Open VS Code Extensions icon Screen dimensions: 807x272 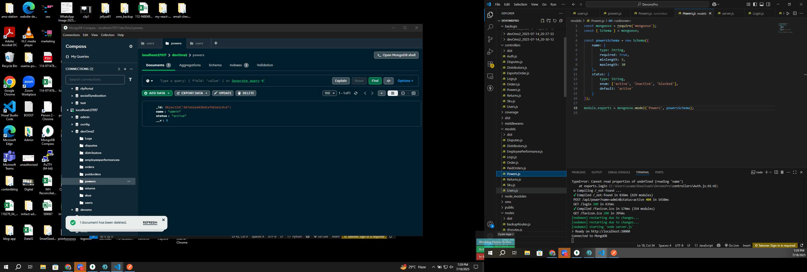(490, 64)
